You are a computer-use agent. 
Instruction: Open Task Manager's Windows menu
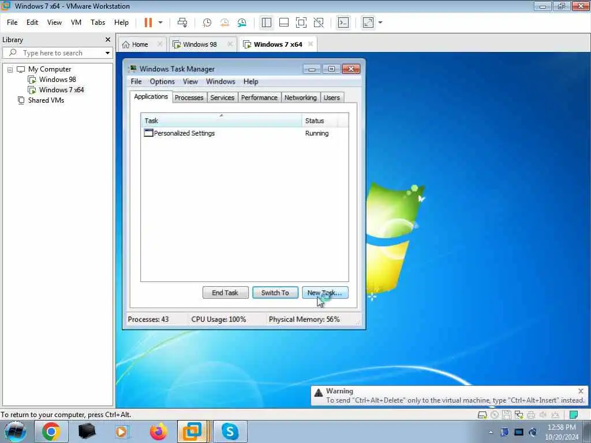coord(220,82)
